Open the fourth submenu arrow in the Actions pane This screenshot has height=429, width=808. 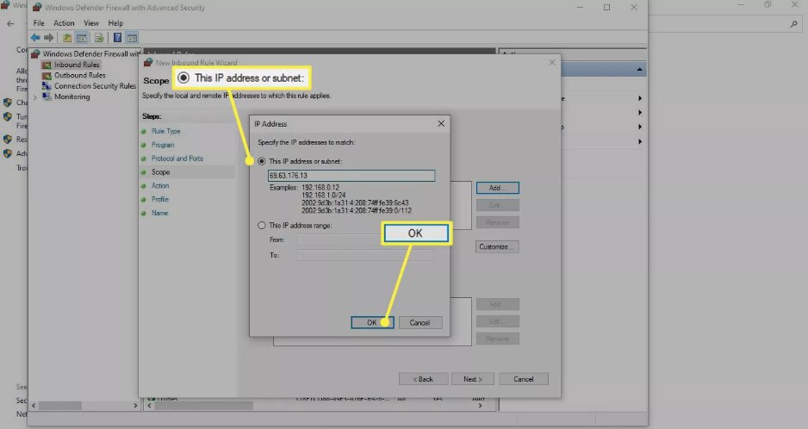point(639,141)
